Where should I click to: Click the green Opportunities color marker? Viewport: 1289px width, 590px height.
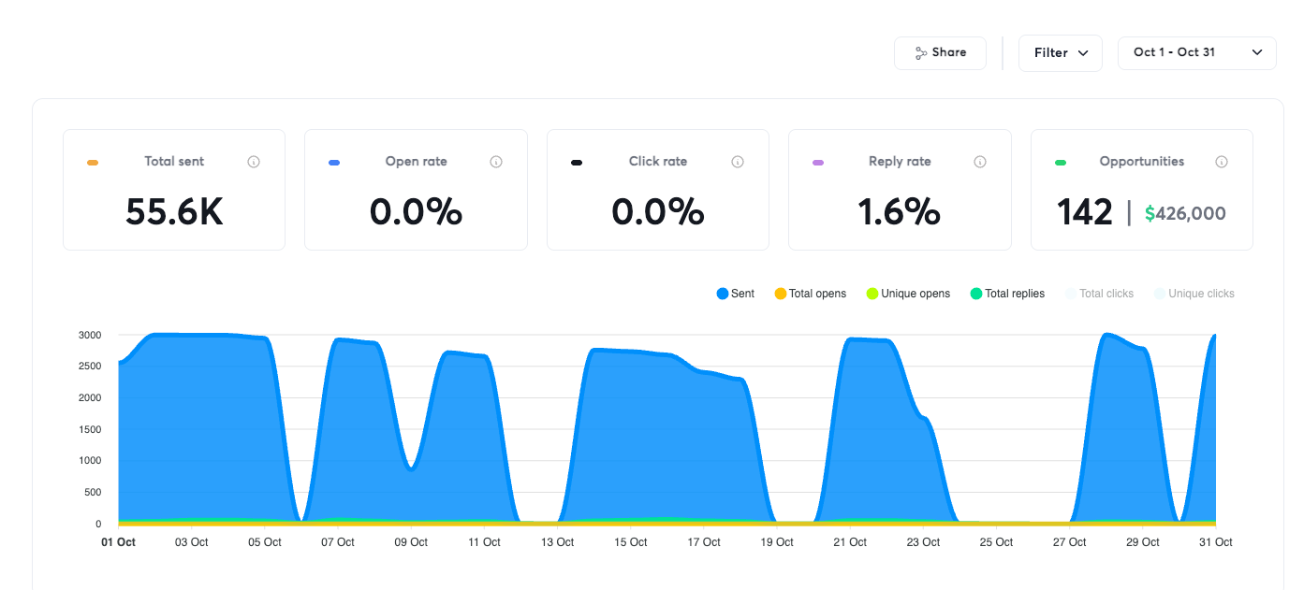[x=1061, y=163]
